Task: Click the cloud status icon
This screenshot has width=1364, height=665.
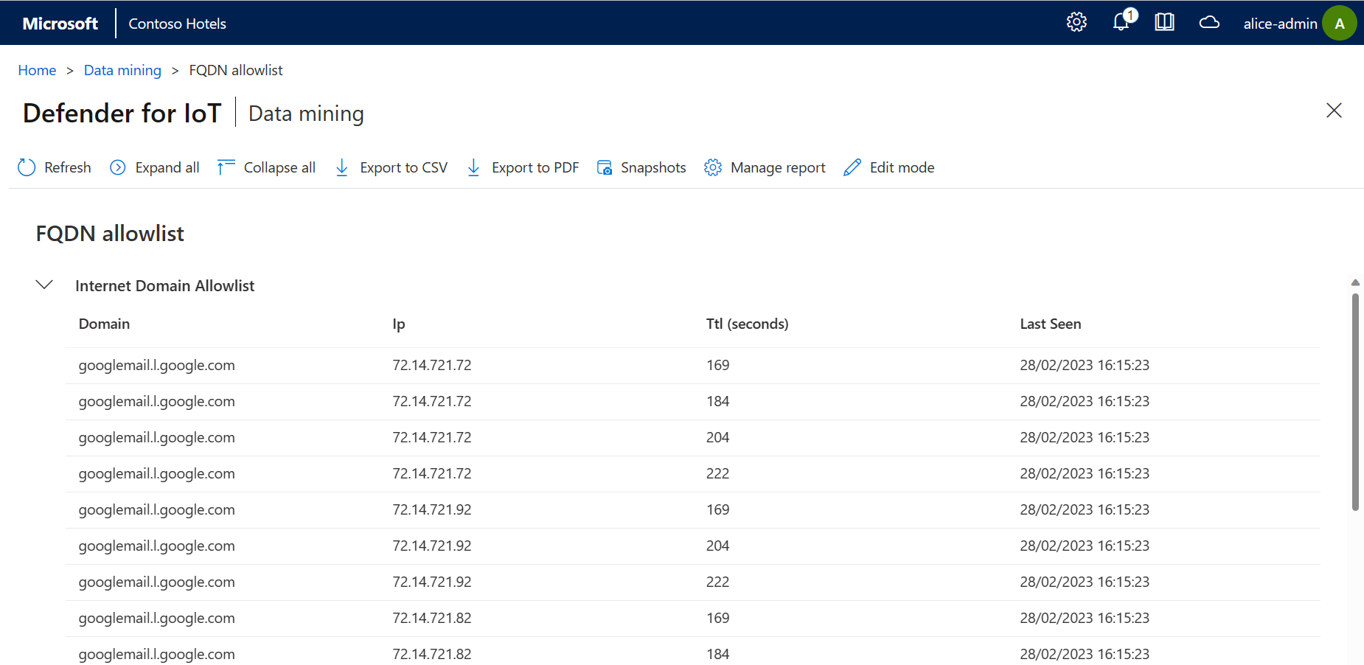Action: [x=1209, y=23]
